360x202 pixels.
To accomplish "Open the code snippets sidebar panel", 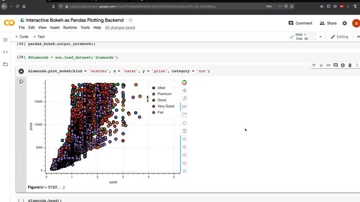I will (5, 52).
